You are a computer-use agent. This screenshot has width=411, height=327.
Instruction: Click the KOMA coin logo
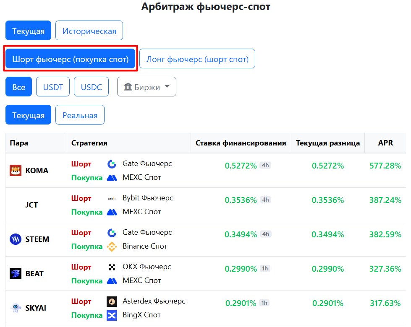click(x=16, y=171)
